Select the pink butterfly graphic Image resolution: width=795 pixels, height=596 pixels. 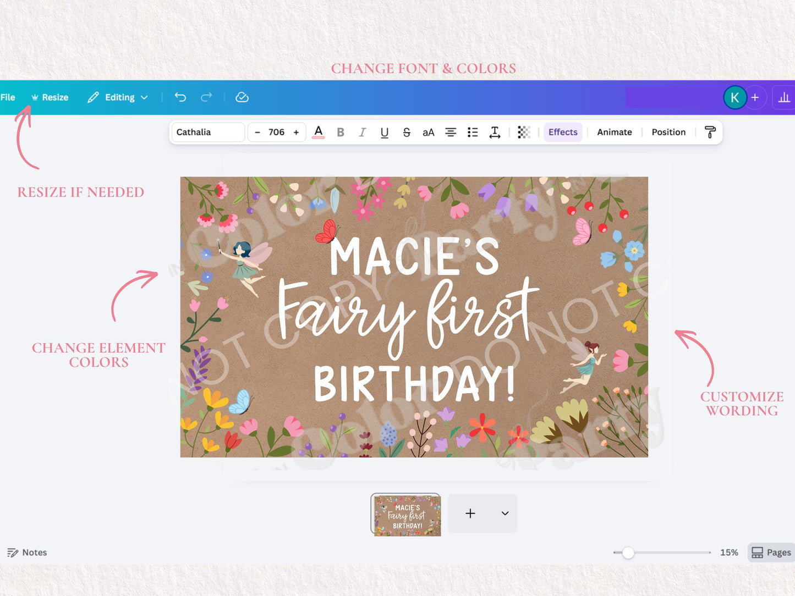(582, 232)
